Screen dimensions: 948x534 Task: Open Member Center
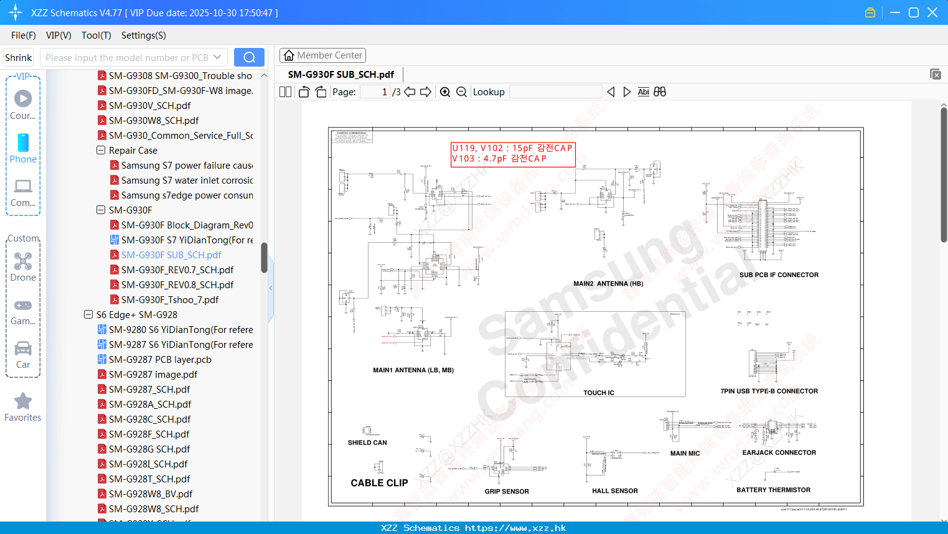point(322,55)
